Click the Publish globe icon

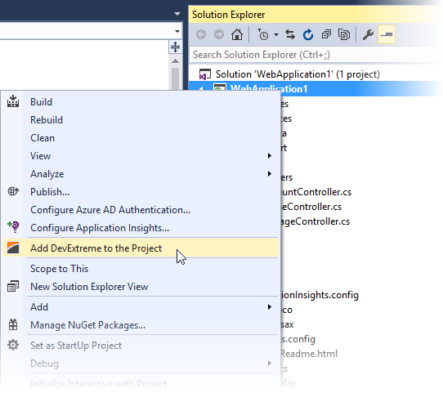click(13, 191)
